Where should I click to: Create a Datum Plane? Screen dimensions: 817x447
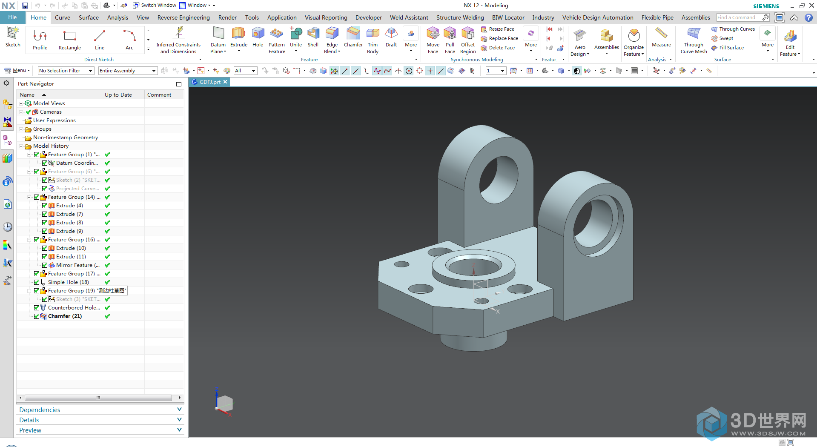[218, 40]
